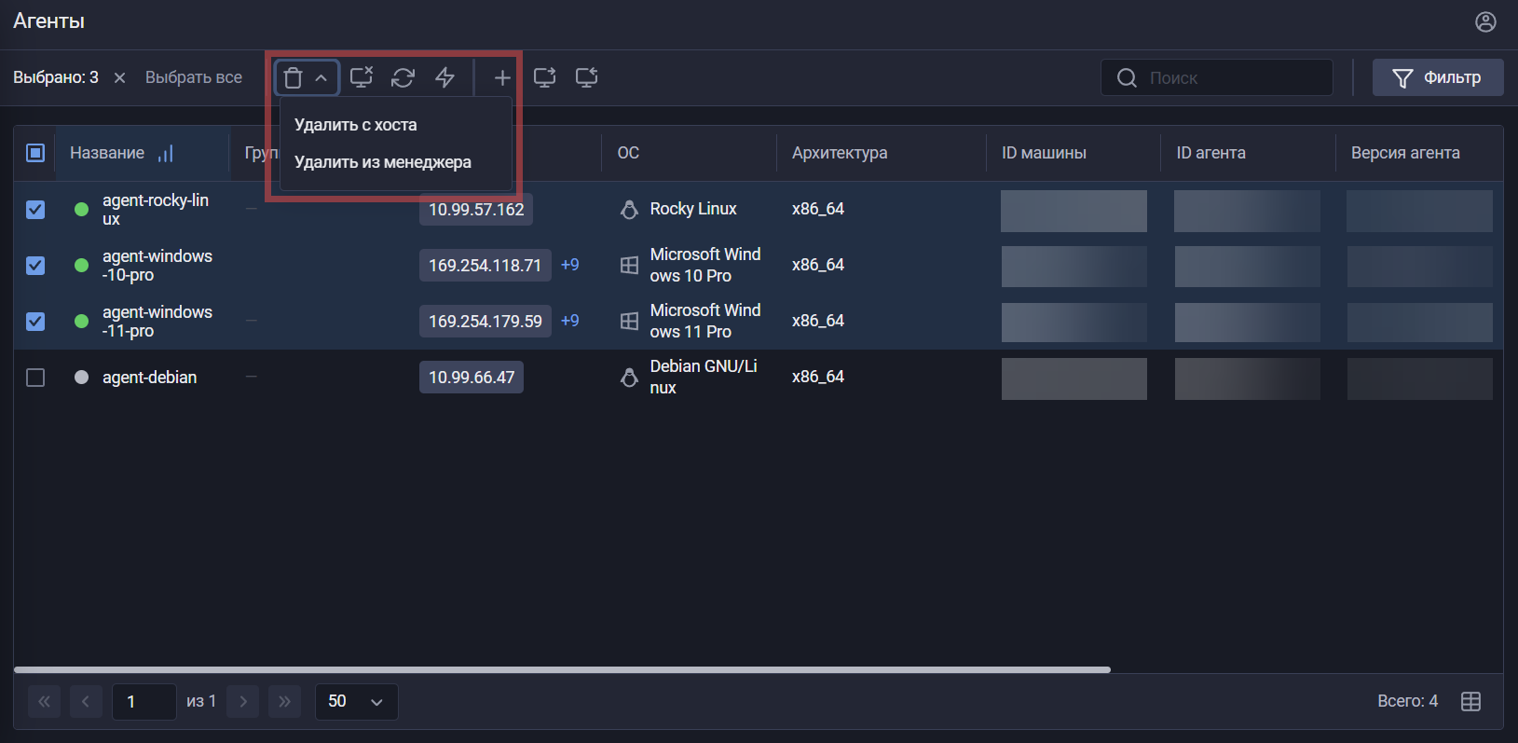The image size is (1518, 743).
Task: Click the page number input field
Action: [144, 702]
